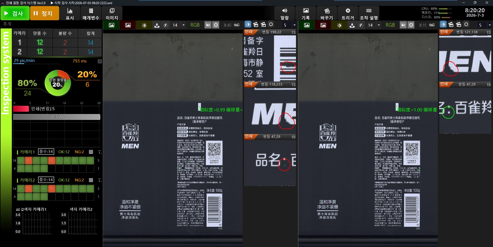Expand the 14 dropdown in camera 1 toolbar
493x247 pixels.
[x=183, y=25]
